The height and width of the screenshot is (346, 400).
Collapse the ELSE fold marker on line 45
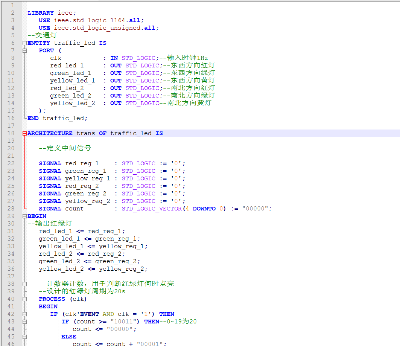click(25, 337)
